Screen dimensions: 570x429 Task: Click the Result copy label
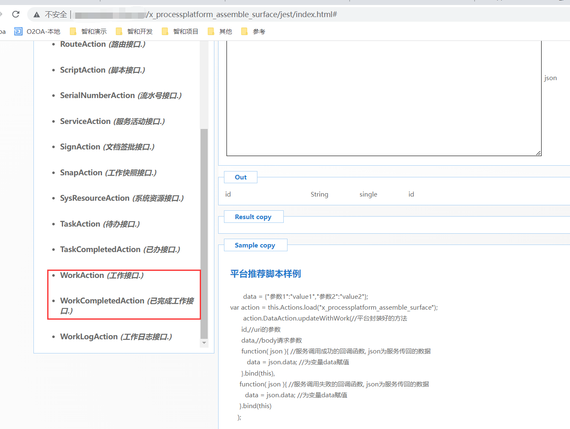coord(253,217)
